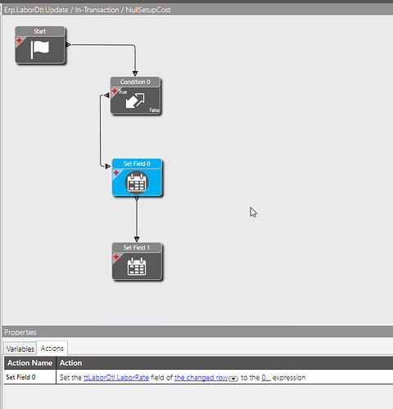Screen dimensions: 393x409
Task: Select the Set Field 0 action name cell
Action: 30,377
